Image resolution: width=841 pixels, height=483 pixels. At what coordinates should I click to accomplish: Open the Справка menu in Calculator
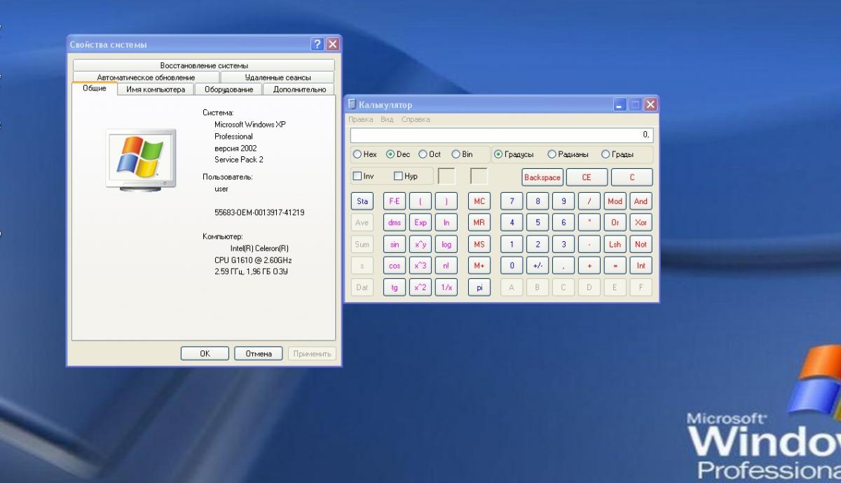tap(416, 120)
